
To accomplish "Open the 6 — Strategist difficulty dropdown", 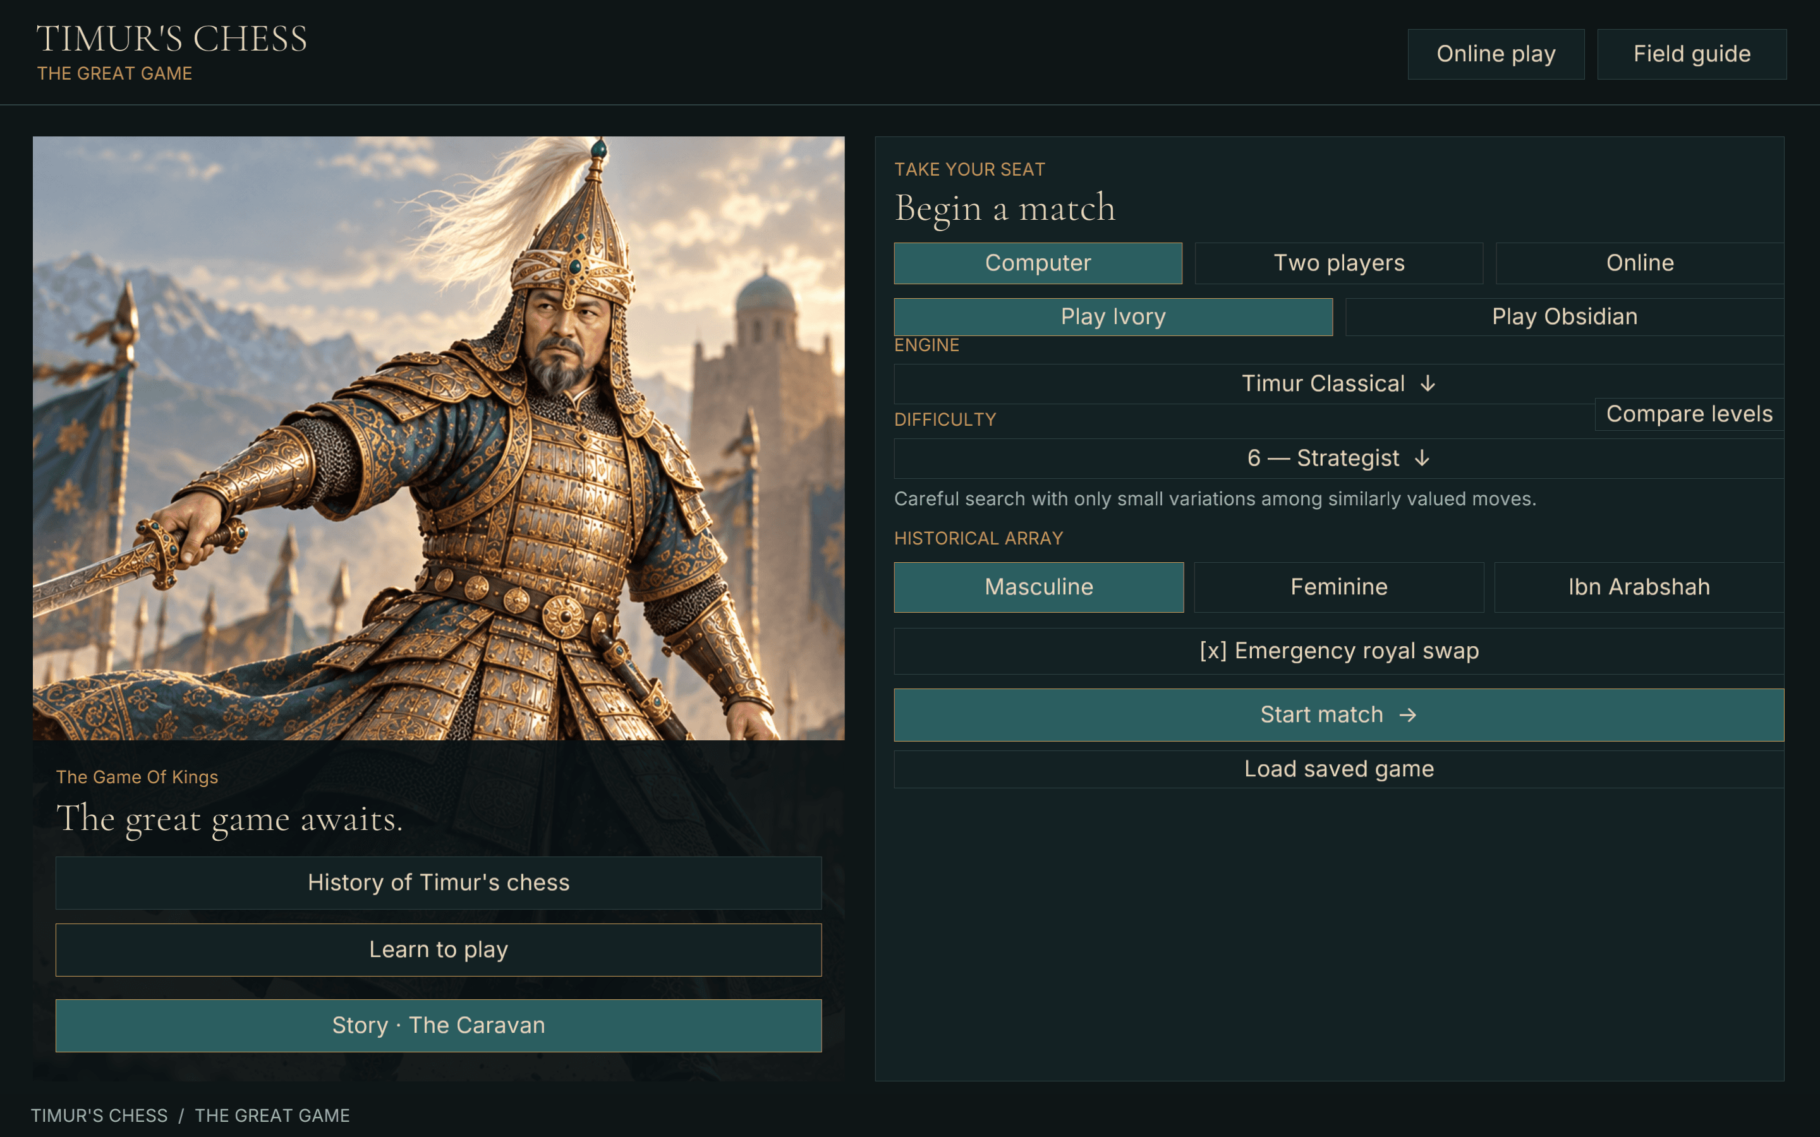I will [1338, 459].
